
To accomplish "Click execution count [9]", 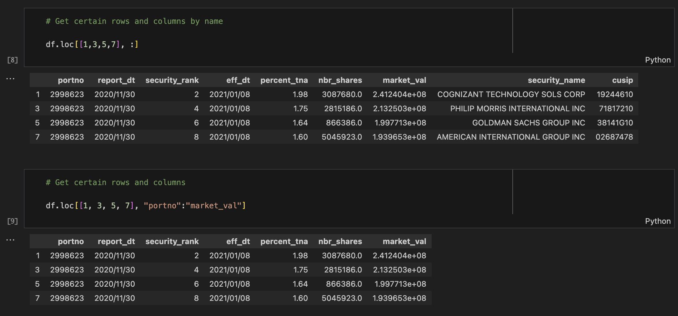I will 13,221.
